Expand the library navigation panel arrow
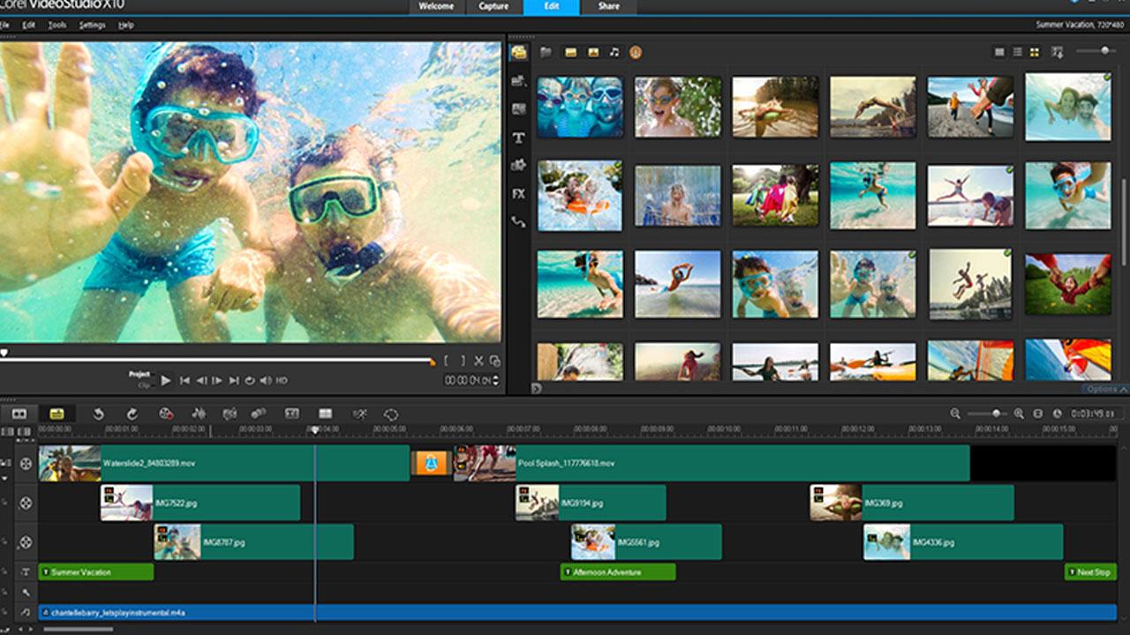 [x=536, y=388]
